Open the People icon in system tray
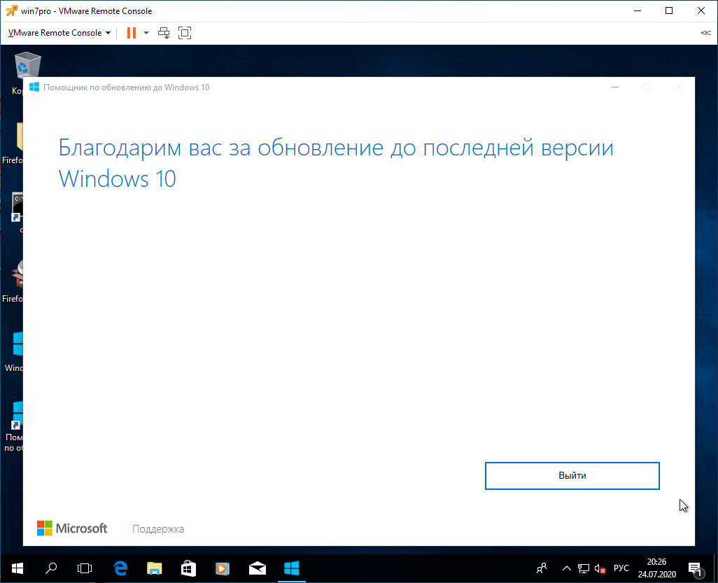 click(542, 568)
